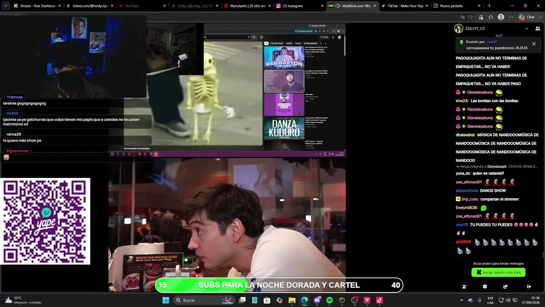The image size is (545, 307).
Task: Close the Nueva pestaña tab
Action: click(479, 6)
